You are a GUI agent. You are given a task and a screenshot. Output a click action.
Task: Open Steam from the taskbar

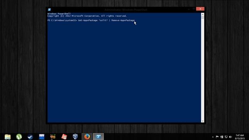pos(30,136)
